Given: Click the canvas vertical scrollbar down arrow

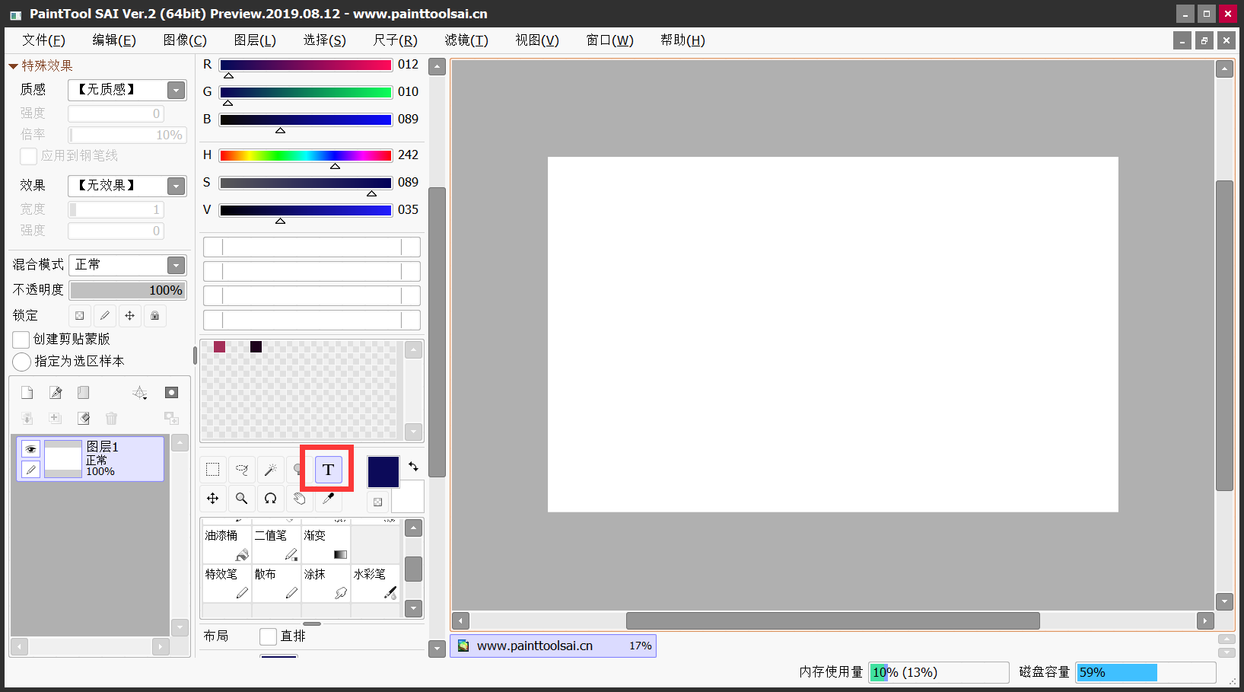Looking at the screenshot, I should pyautogui.click(x=1224, y=601).
